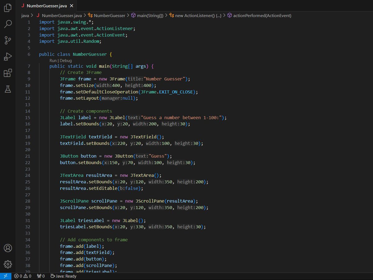Click the comment '// Add components to frame'
Screen dimensions: 373x280
(x=94, y=240)
